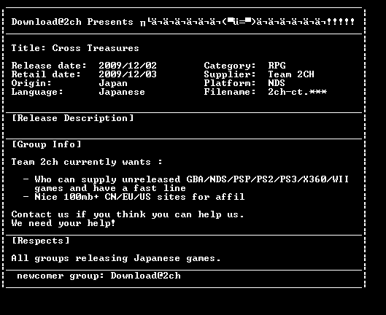Click the title Cross Treasures
The image size is (386, 315).
point(96,48)
